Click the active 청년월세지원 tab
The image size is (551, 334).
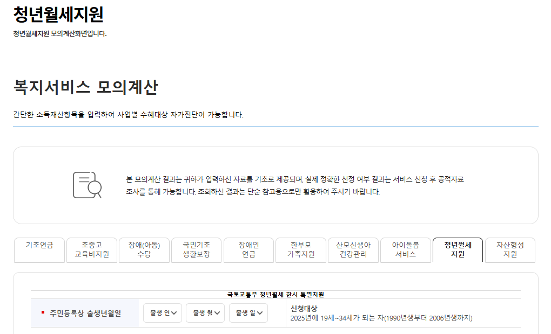coord(458,249)
